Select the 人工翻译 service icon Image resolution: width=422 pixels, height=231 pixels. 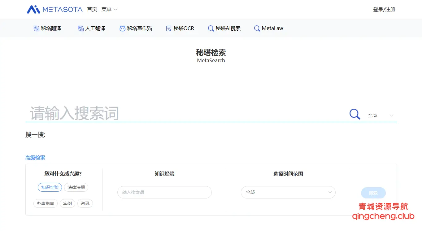click(x=80, y=28)
